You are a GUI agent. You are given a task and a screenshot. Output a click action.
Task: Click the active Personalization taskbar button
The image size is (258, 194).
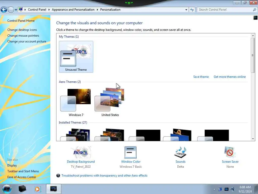click(54, 189)
